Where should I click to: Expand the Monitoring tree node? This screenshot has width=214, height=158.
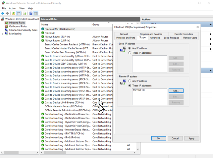3,34
